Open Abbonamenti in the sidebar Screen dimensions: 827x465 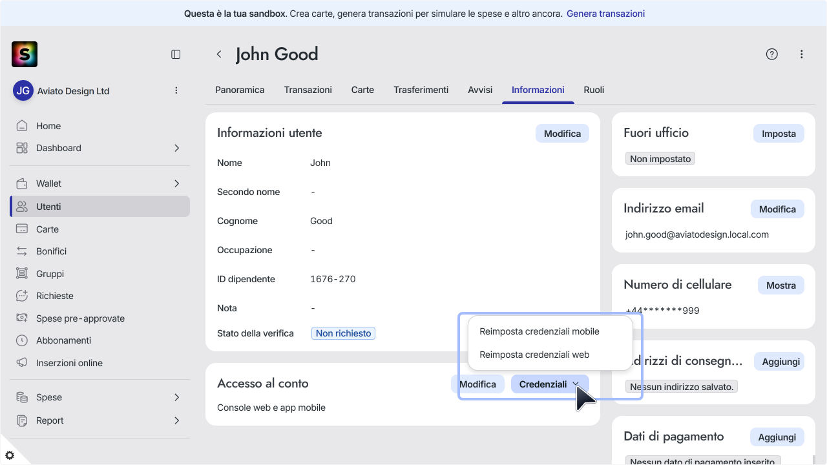(100, 340)
